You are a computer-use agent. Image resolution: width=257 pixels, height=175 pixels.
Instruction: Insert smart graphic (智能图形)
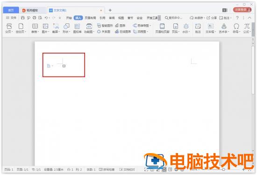pyautogui.click(x=105, y=26)
